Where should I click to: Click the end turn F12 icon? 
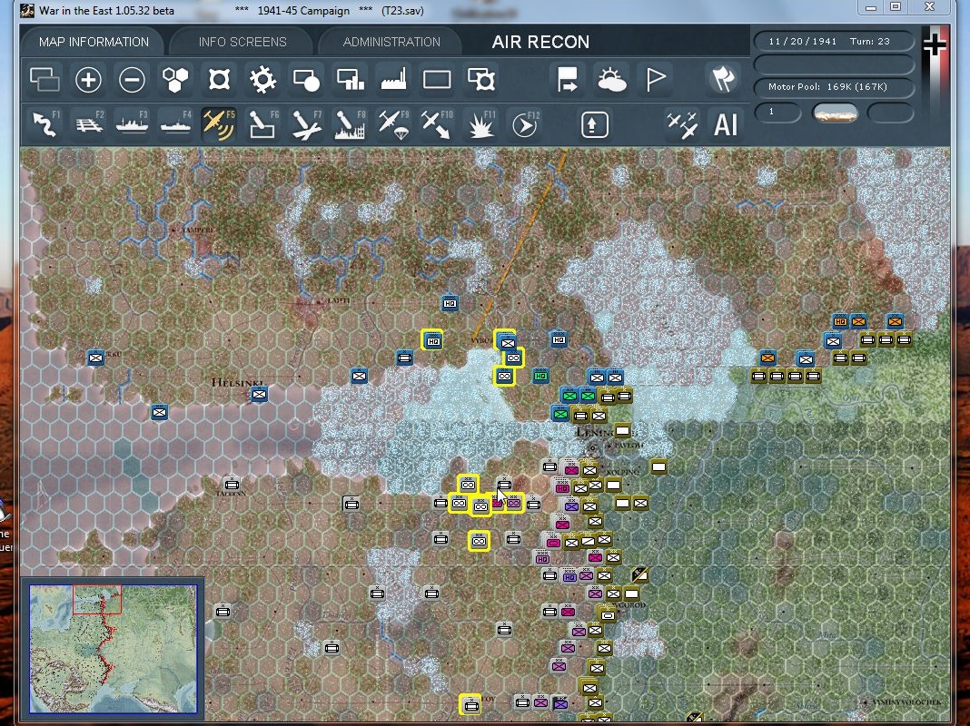click(x=525, y=124)
